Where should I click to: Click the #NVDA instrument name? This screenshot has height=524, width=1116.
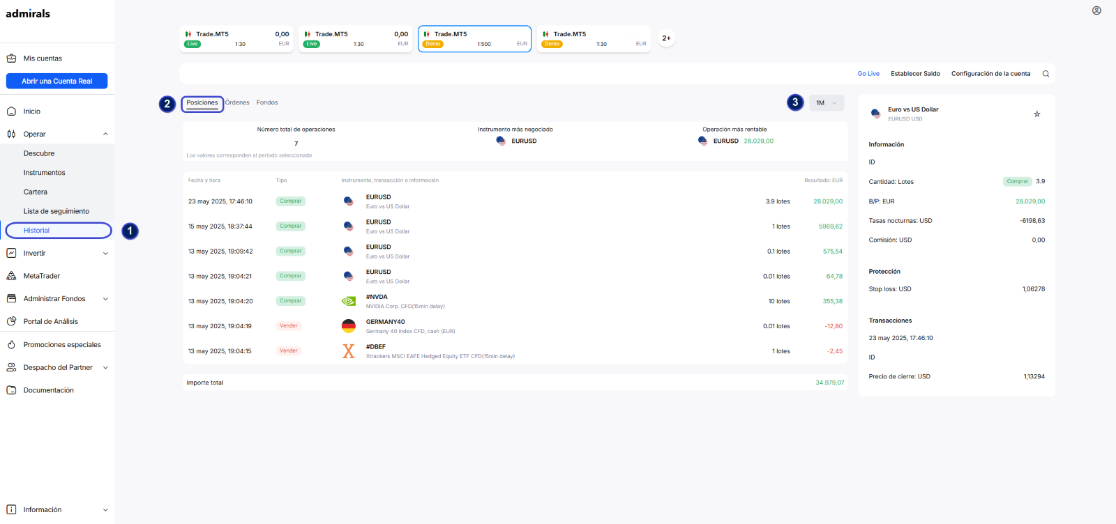377,297
